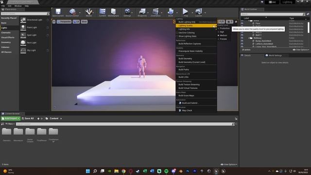Toggle visibility eye for Floor actor
Viewport: 311px width, 175px height.
point(242,23)
